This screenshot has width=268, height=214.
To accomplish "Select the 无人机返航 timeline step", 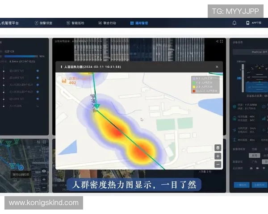I will click(16, 106).
